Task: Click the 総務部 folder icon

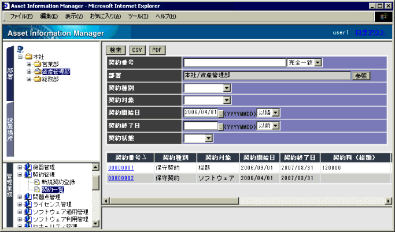Action: click(37, 79)
